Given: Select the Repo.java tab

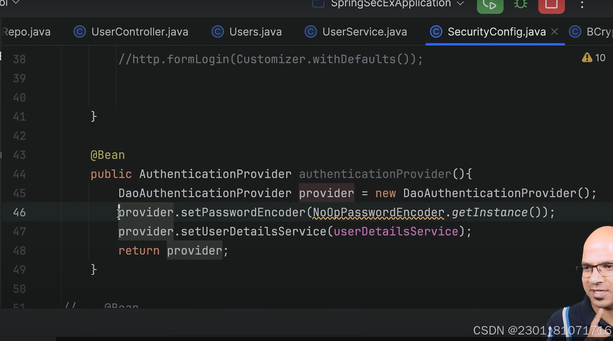Looking at the screenshot, I should pos(27,32).
